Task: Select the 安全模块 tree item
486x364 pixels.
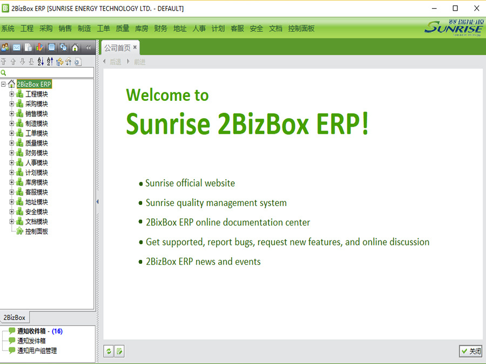Action: [x=37, y=212]
